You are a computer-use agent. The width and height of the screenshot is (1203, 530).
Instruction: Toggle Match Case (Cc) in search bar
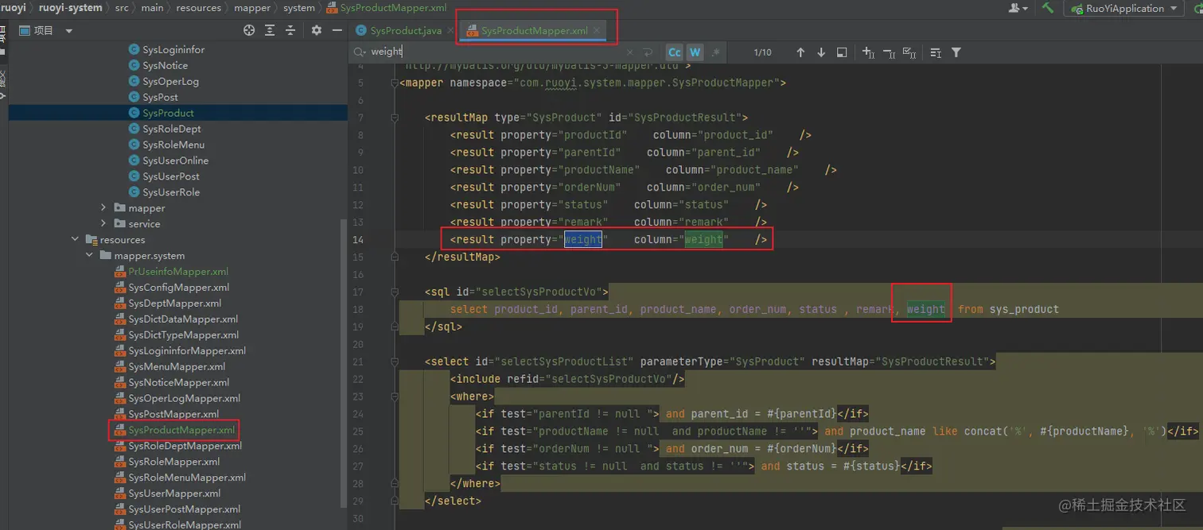point(674,52)
